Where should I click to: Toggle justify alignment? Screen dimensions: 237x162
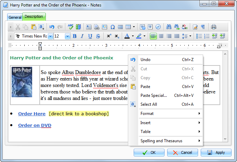tap(177, 36)
